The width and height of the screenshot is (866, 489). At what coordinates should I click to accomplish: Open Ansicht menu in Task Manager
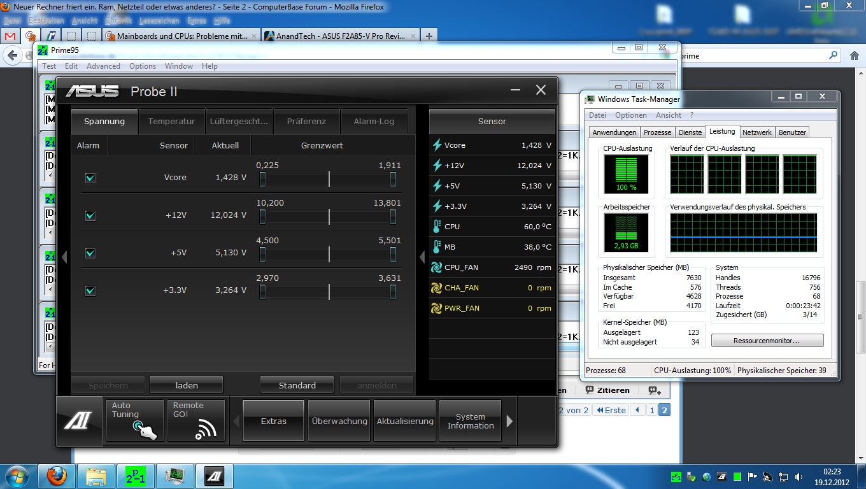(668, 115)
